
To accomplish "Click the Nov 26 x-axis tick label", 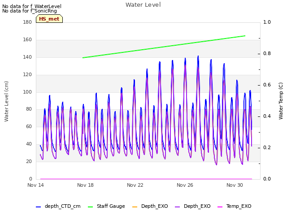I will (185, 185).
